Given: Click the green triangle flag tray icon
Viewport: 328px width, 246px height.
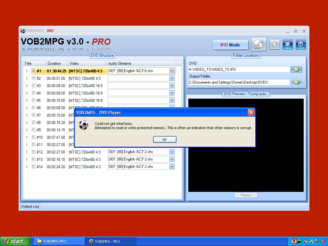Looking at the screenshot, I should (x=299, y=241).
